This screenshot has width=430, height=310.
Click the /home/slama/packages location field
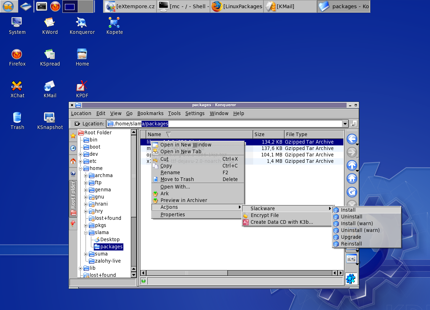pos(224,124)
